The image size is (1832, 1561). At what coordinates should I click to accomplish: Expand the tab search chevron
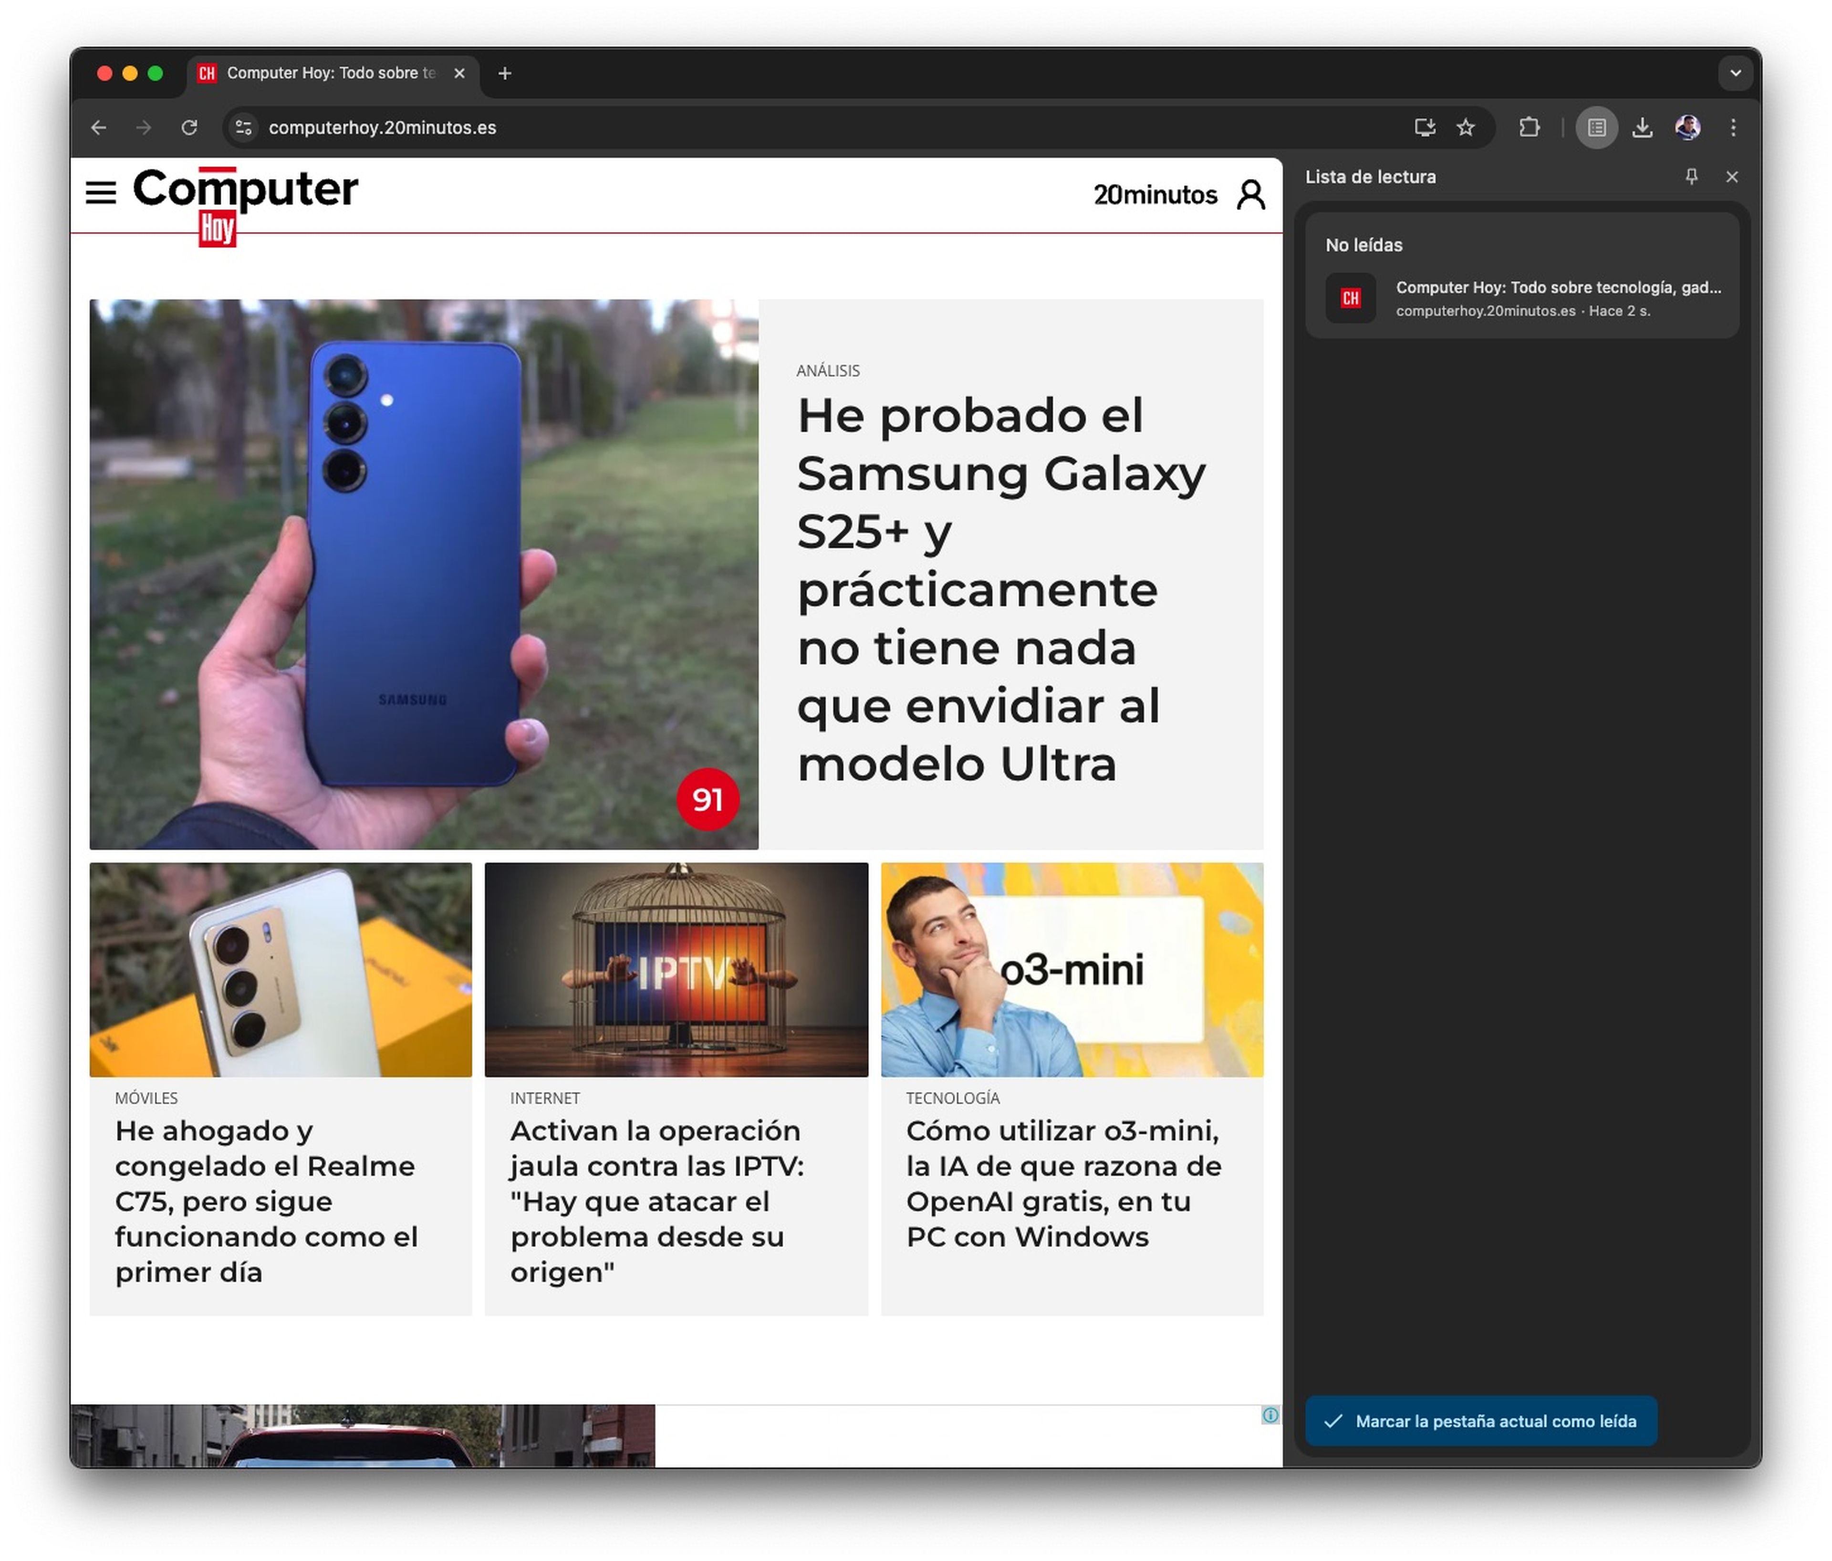click(x=1736, y=73)
